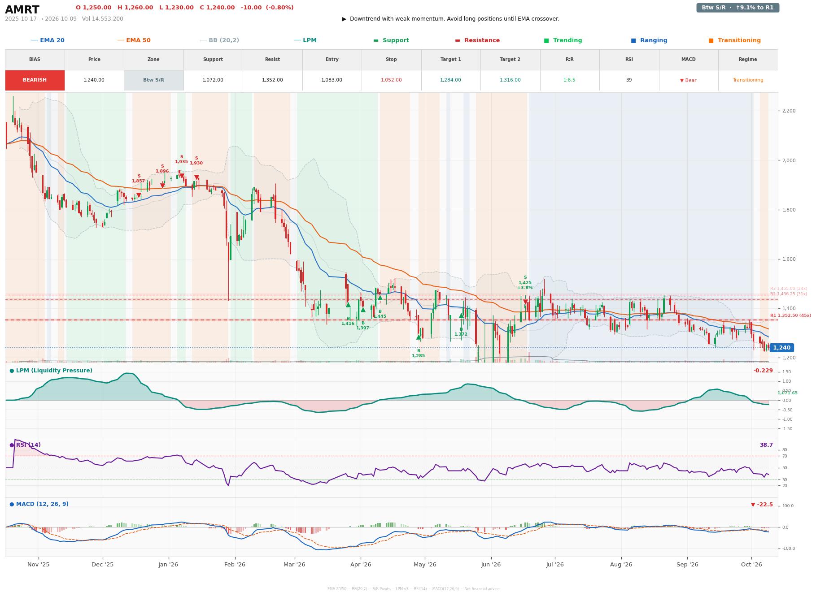Screen dimensions: 816x596
Task: Click the EMA 50 legend entry
Action: click(134, 40)
